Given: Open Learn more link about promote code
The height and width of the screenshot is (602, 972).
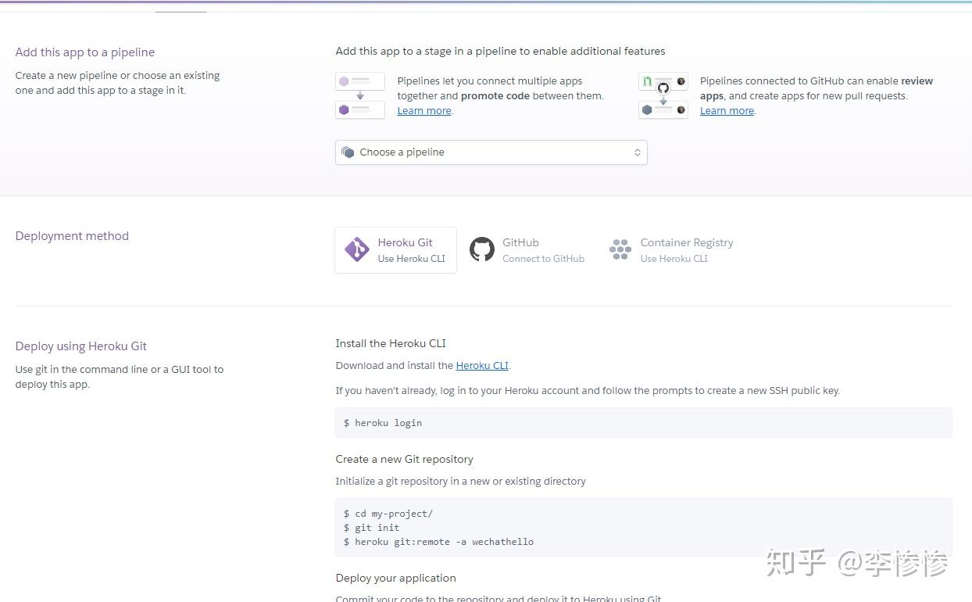Looking at the screenshot, I should [x=424, y=111].
